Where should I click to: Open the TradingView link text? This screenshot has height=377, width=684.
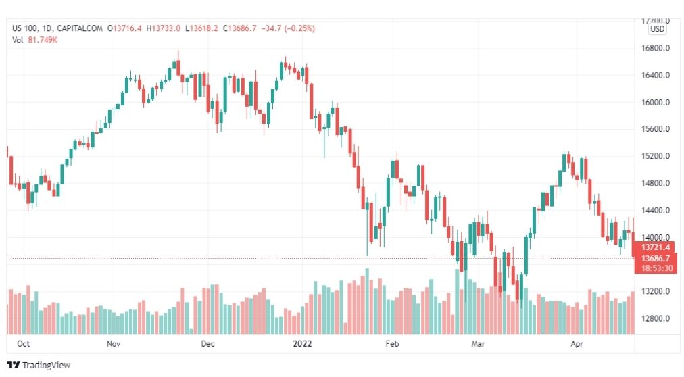coord(46,365)
